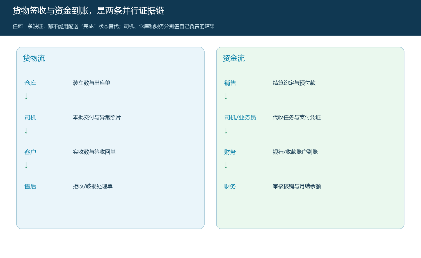Image resolution: width=421 pixels, height=258 pixels.
Task: Click the text "银行/收款账户到账"
Action: tap(295, 152)
